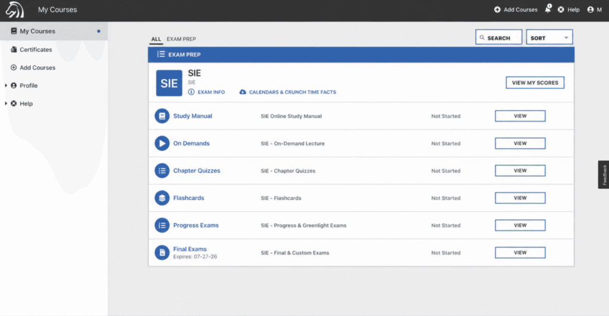Screen dimensions: 609x316
Task: Click the Exam Prep list icon in blue bar
Action: pyautogui.click(x=161, y=54)
